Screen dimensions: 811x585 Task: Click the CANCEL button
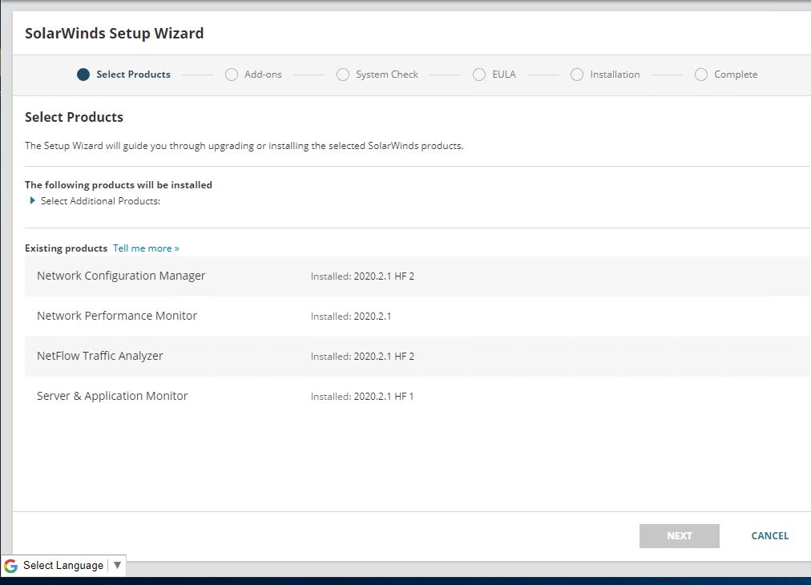(769, 536)
